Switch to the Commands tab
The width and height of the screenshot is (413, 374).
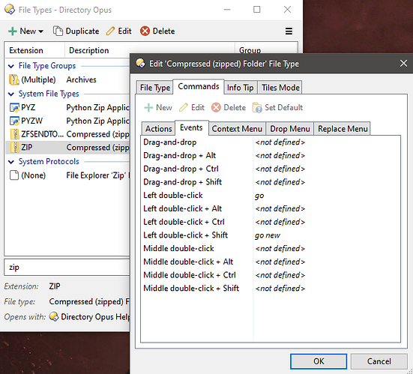(199, 86)
